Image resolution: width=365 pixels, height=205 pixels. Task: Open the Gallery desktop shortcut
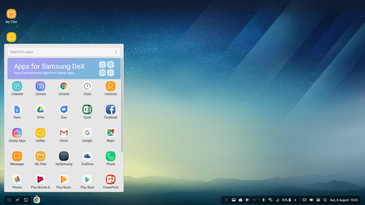pos(11,37)
